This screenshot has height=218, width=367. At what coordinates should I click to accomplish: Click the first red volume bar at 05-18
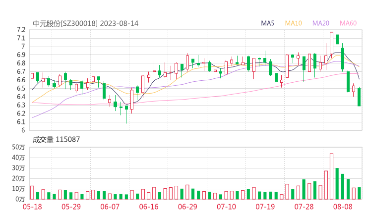32,193
